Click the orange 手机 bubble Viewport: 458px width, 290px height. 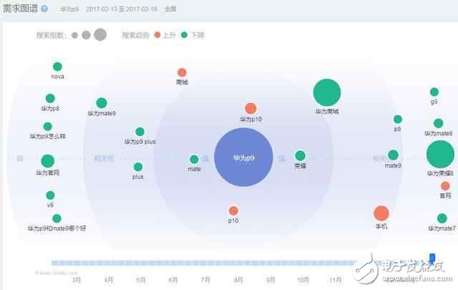381,213
